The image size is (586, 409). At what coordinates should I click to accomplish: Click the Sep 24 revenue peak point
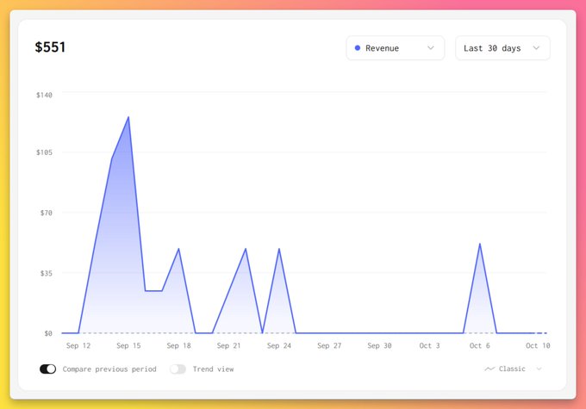(279, 249)
